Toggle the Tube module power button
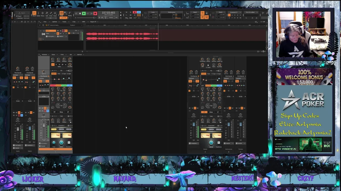 pos(70,116)
